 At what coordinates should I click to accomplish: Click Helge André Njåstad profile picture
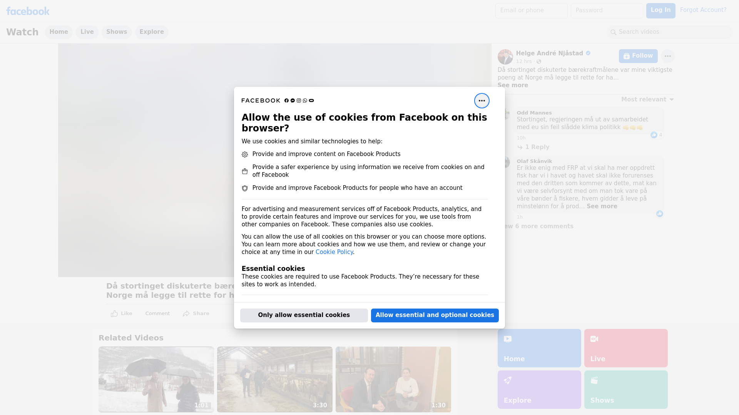[x=505, y=57]
